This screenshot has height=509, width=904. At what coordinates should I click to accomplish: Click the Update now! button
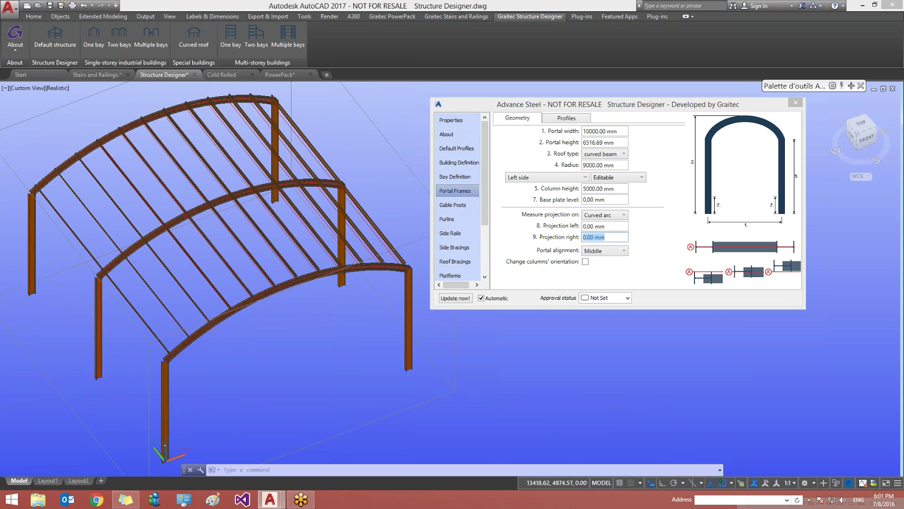point(455,298)
